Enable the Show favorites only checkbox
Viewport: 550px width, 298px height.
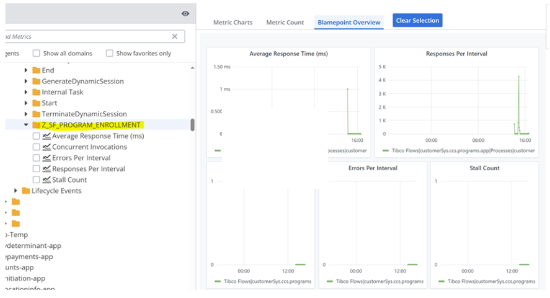(110, 53)
